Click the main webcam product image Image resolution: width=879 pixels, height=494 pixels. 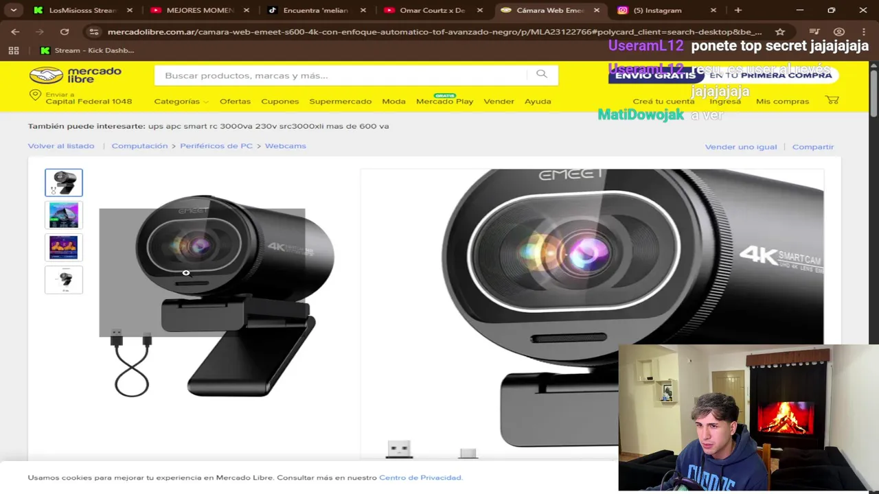click(216, 296)
